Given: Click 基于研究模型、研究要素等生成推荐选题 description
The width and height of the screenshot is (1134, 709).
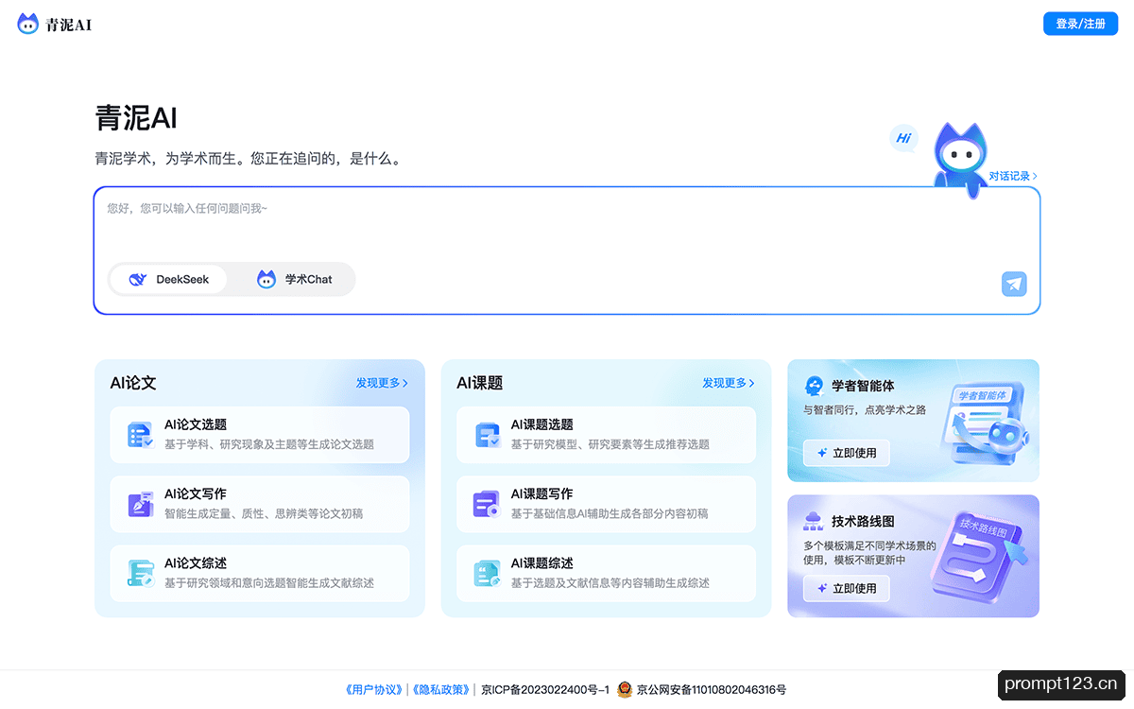Looking at the screenshot, I should coord(610,444).
